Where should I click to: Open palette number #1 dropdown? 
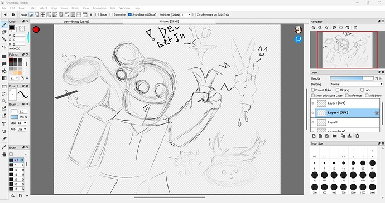point(14,78)
